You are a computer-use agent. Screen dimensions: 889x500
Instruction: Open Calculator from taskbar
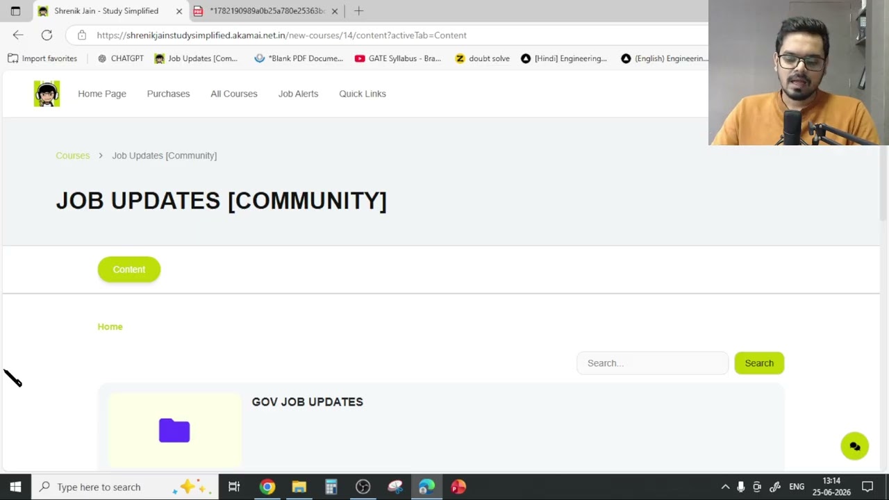pyautogui.click(x=331, y=487)
